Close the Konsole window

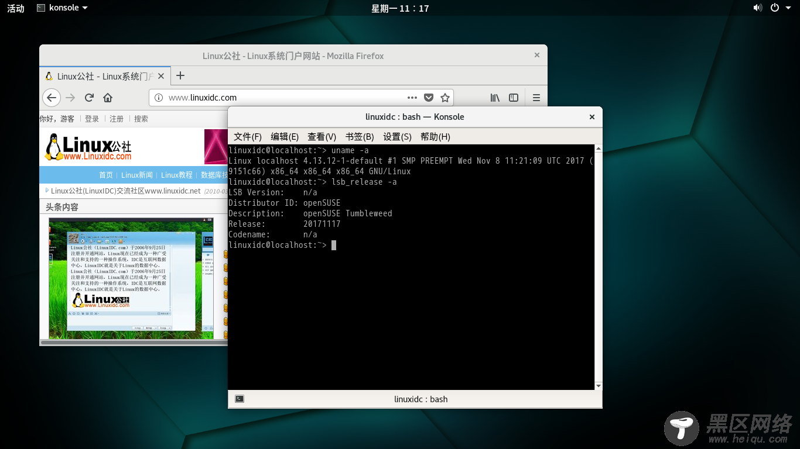(592, 117)
